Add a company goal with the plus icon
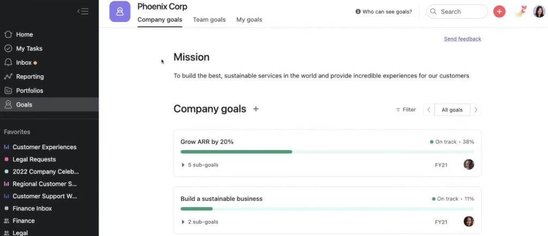The image size is (548, 236). click(x=256, y=109)
